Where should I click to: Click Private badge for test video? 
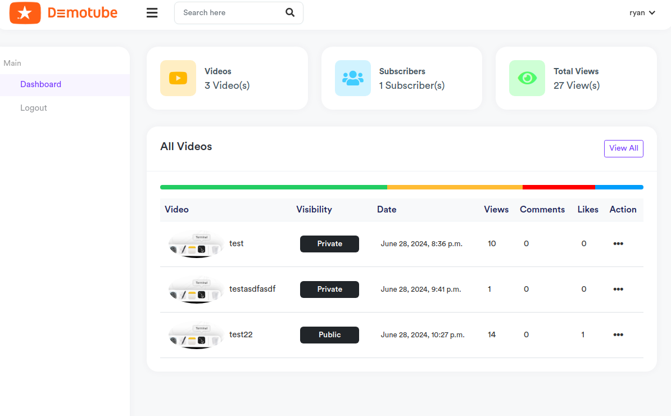(329, 244)
